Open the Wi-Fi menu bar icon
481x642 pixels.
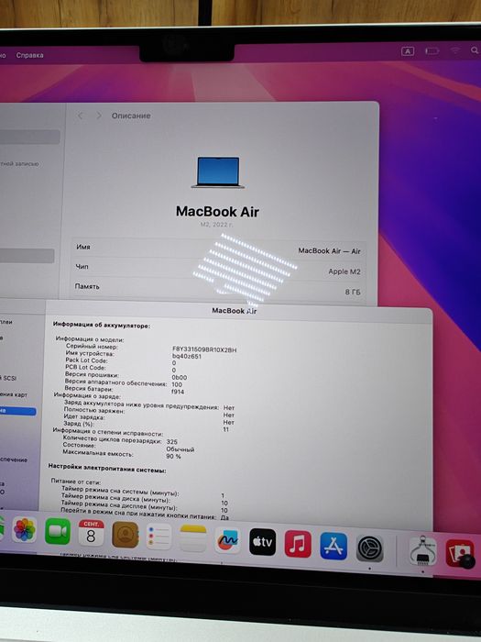(x=455, y=50)
